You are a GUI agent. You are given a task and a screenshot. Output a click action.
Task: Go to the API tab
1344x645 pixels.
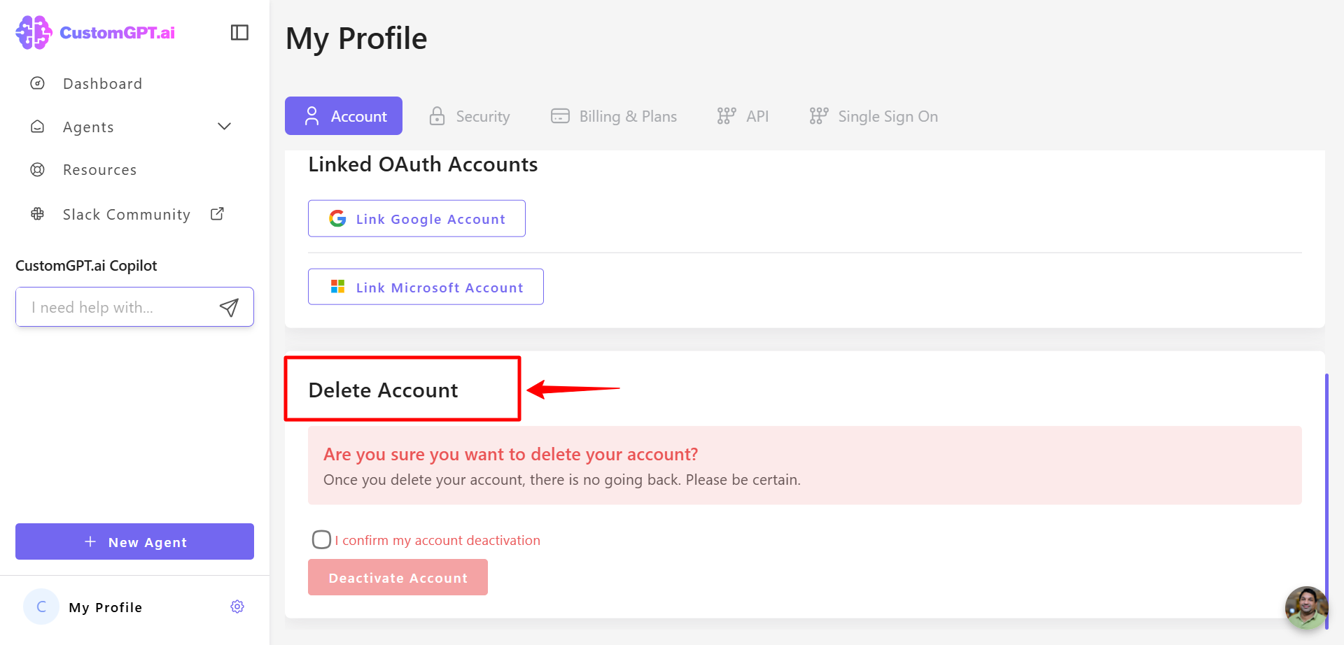click(743, 116)
